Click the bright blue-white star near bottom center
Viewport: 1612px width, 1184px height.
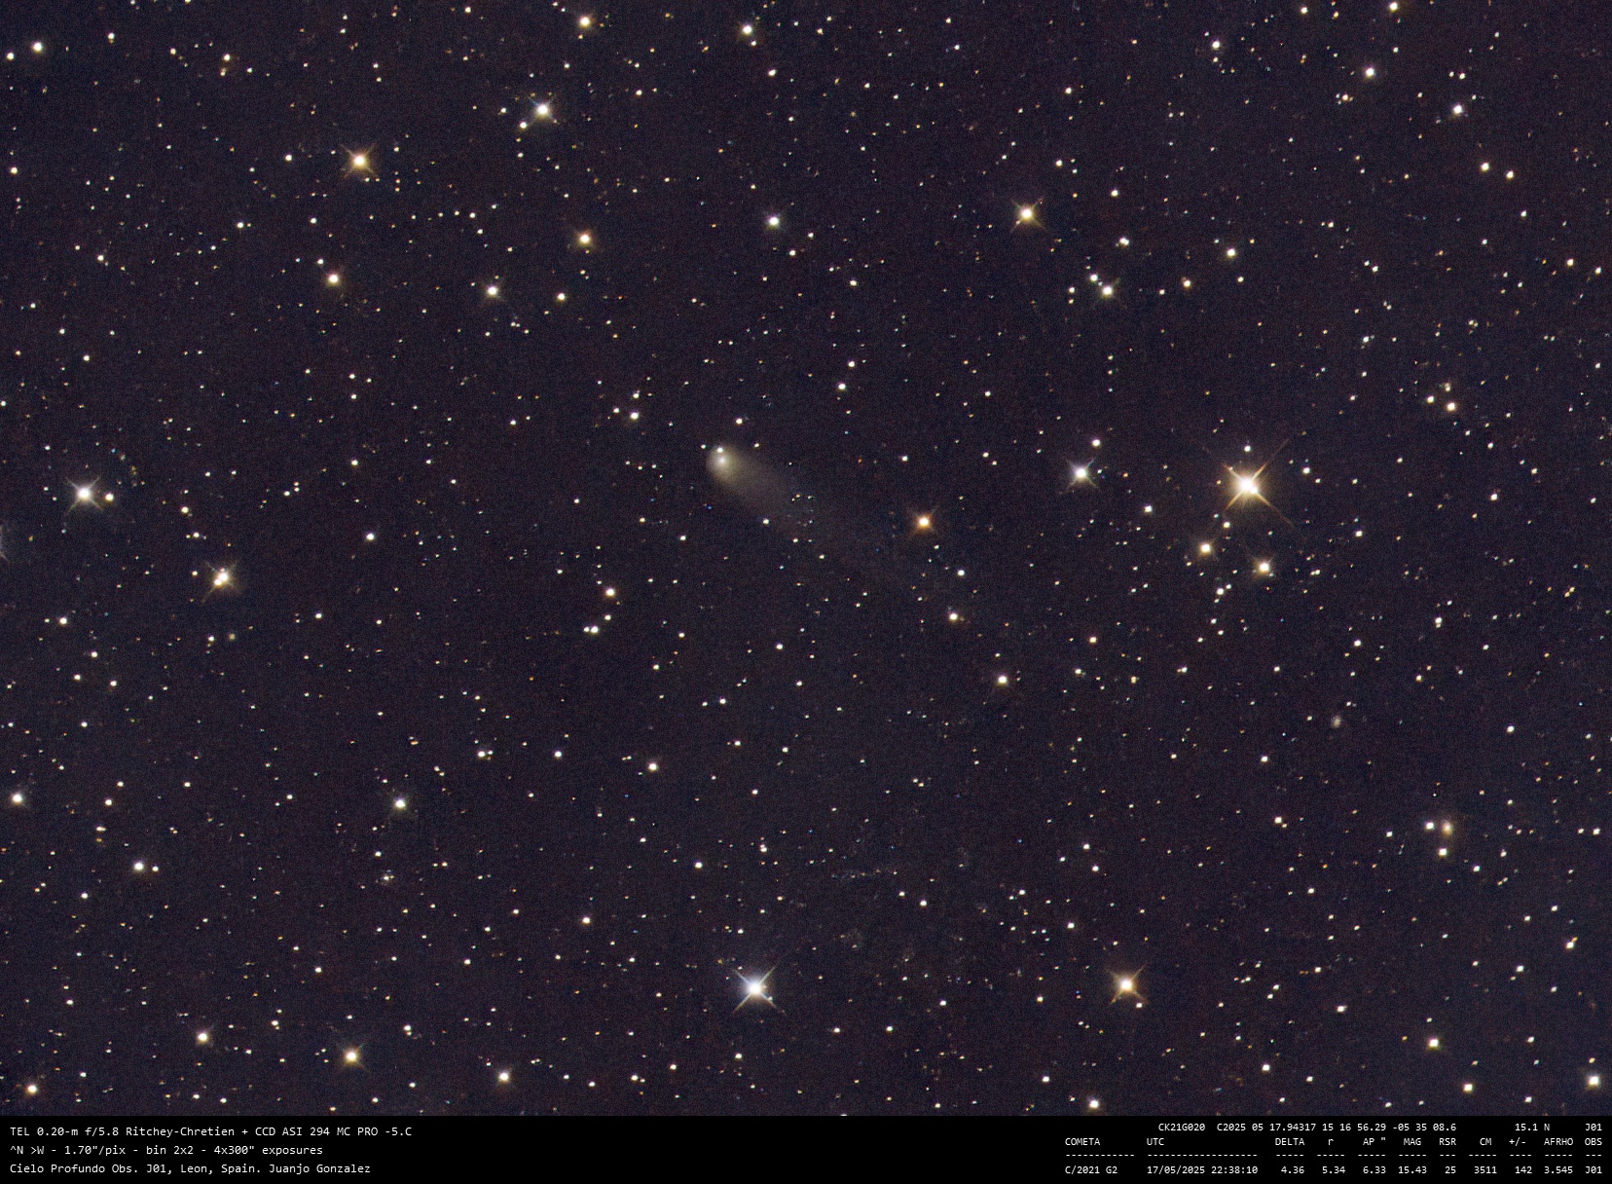click(754, 988)
